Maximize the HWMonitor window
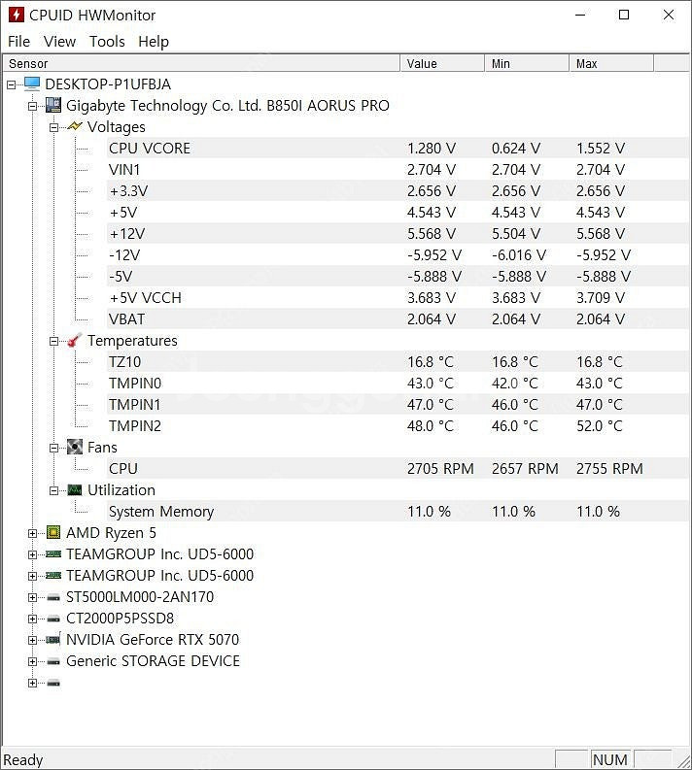 (624, 15)
